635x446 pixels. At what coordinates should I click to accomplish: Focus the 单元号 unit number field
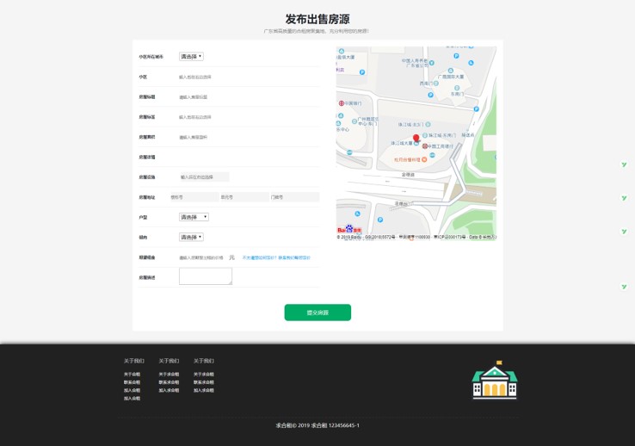pos(244,197)
